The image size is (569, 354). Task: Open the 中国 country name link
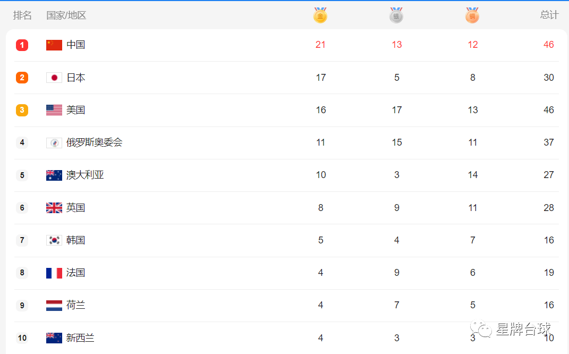(x=76, y=45)
